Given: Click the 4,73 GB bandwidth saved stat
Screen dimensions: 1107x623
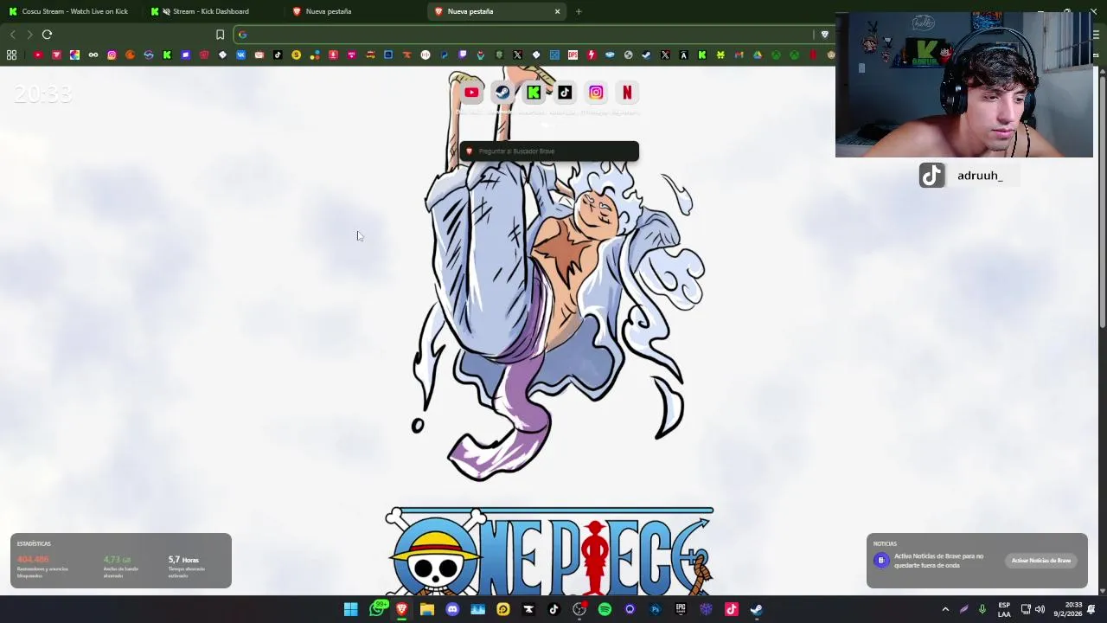Looking at the screenshot, I should pos(121,566).
